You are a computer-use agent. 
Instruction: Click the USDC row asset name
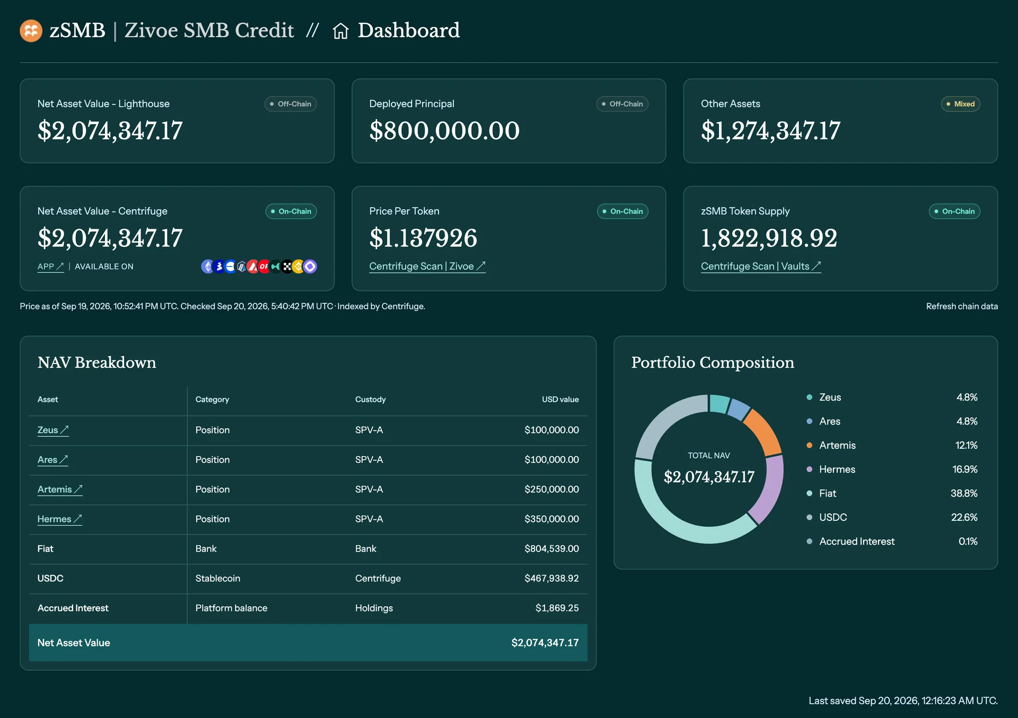pyautogui.click(x=50, y=579)
